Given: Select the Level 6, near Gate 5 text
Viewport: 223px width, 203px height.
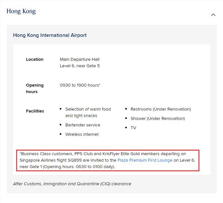Looking at the screenshot, I should (80, 66).
